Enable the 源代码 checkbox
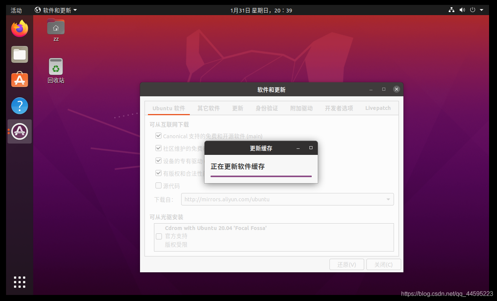This screenshot has height=301, width=497. (x=158, y=185)
